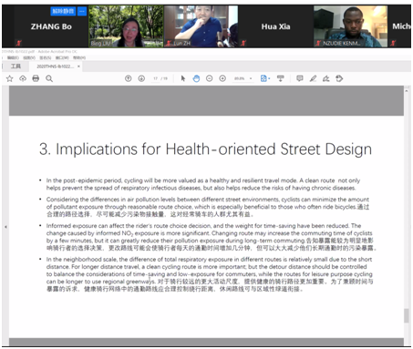Click the stamp share tool icon
Screen dimensions: 413x349
tap(339, 78)
